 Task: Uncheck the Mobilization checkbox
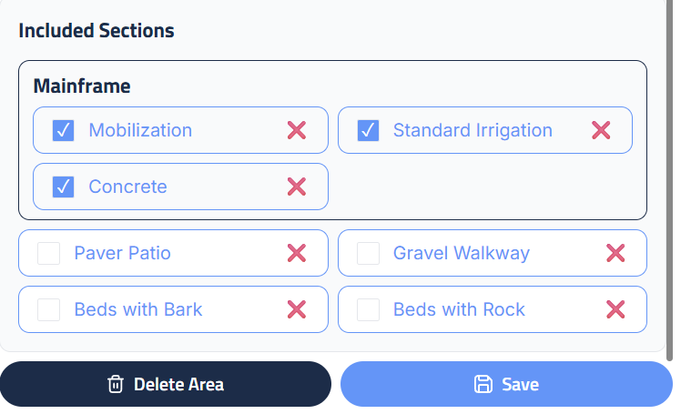pos(63,130)
